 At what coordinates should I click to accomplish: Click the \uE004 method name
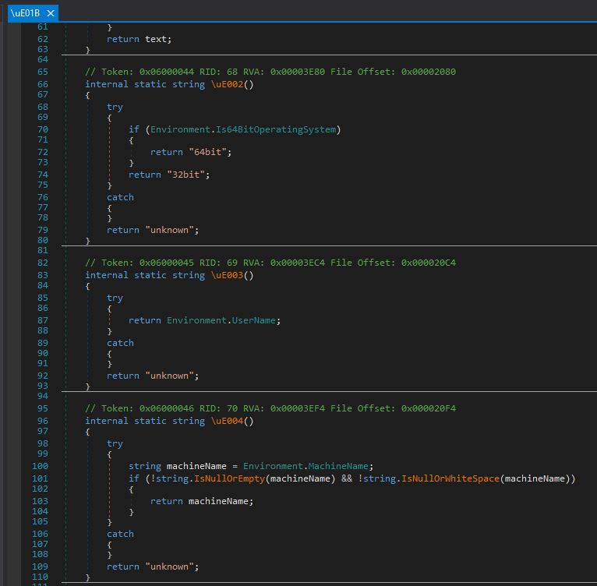click(227, 421)
